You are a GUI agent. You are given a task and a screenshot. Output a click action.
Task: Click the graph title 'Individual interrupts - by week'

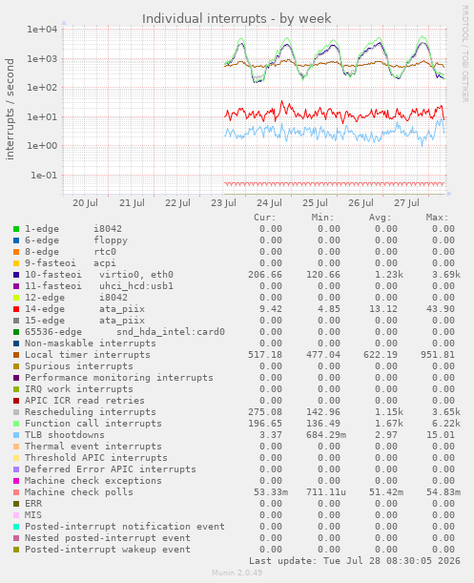pos(237,18)
